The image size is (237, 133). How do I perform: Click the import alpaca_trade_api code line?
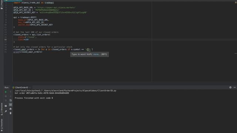(x=34, y=3)
